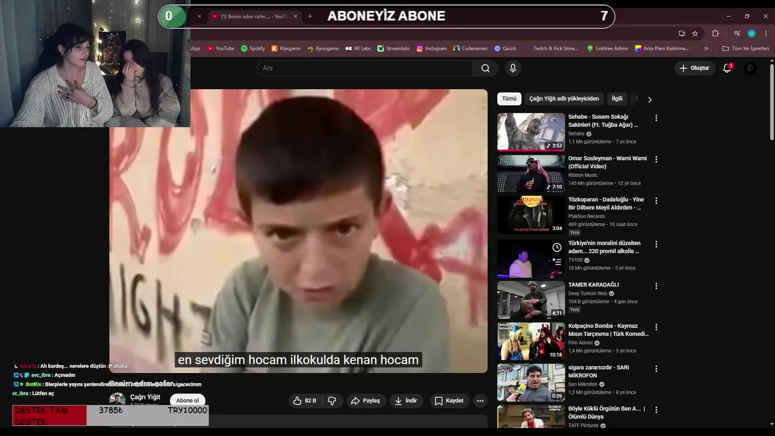Open the Klasgame bookmark
This screenshot has height=436, width=775.
pos(286,48)
